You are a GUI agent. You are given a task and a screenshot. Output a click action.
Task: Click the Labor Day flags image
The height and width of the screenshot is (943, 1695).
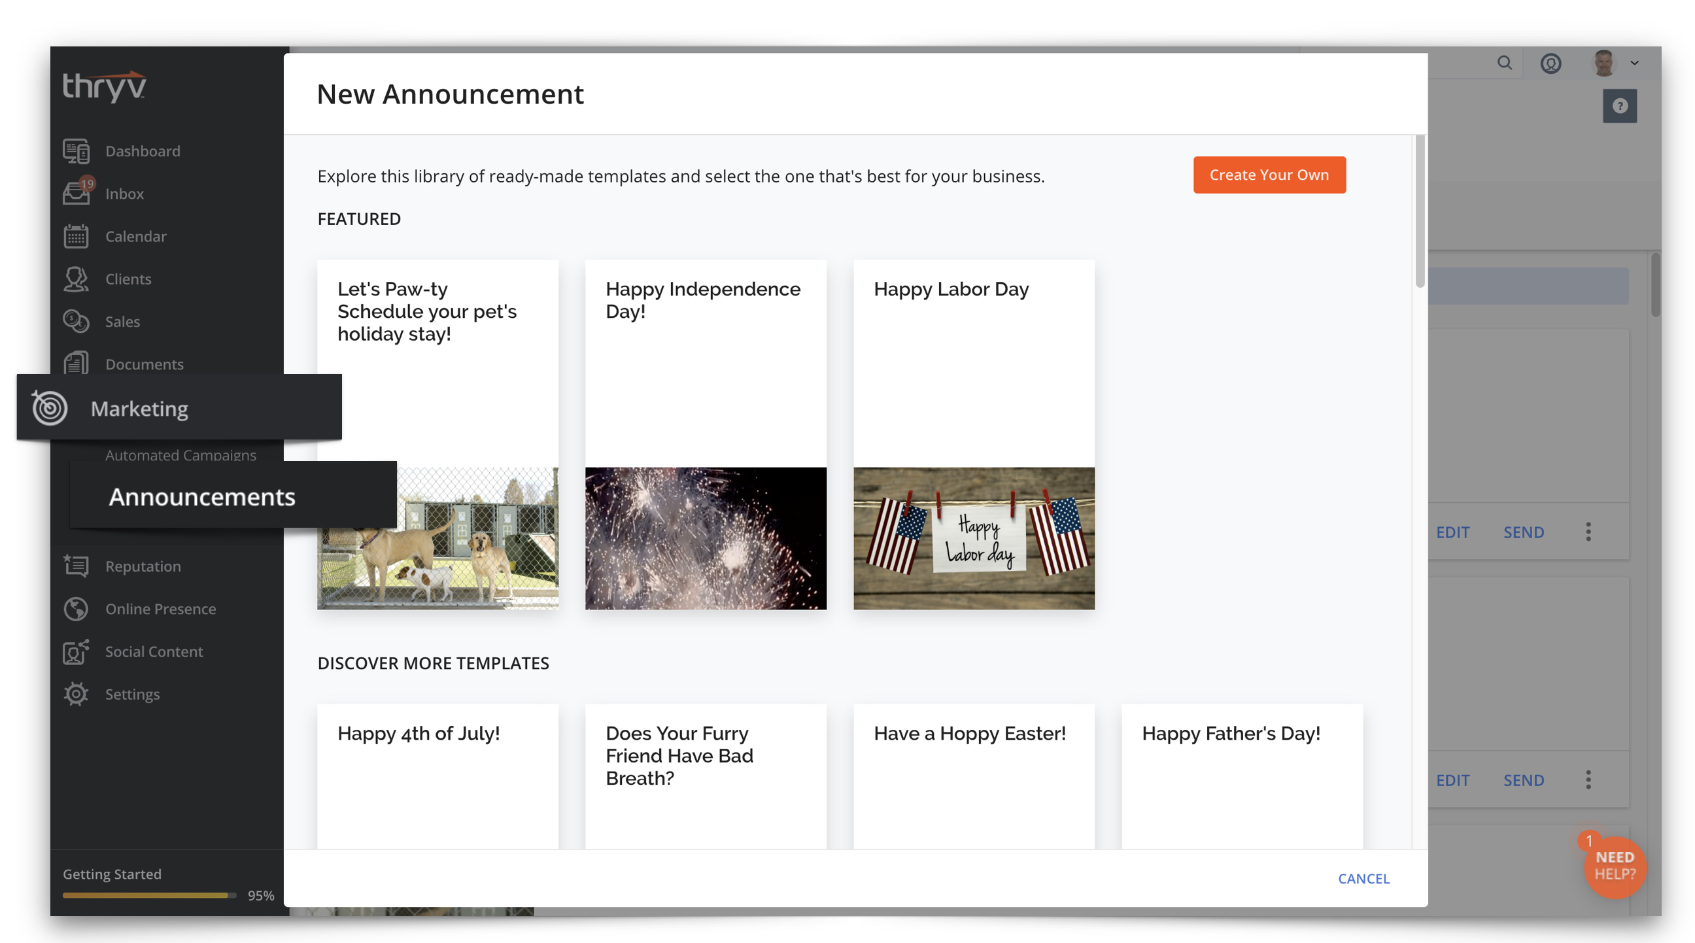pos(974,538)
